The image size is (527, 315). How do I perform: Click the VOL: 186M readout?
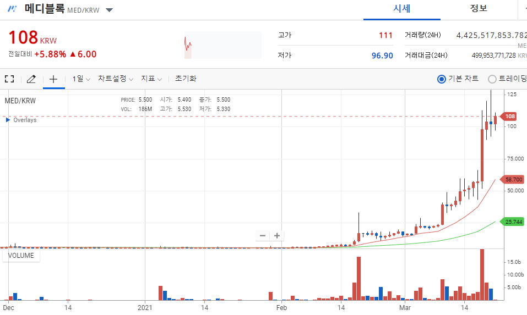[137, 109]
